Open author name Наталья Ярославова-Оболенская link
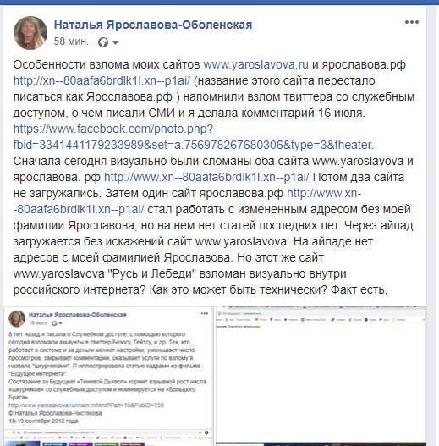Screen dimensions: 439x446 click(153, 25)
